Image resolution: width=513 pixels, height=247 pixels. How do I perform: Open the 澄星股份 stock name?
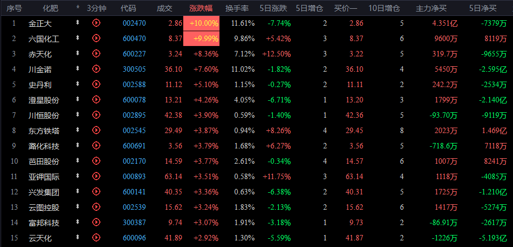point(44,100)
